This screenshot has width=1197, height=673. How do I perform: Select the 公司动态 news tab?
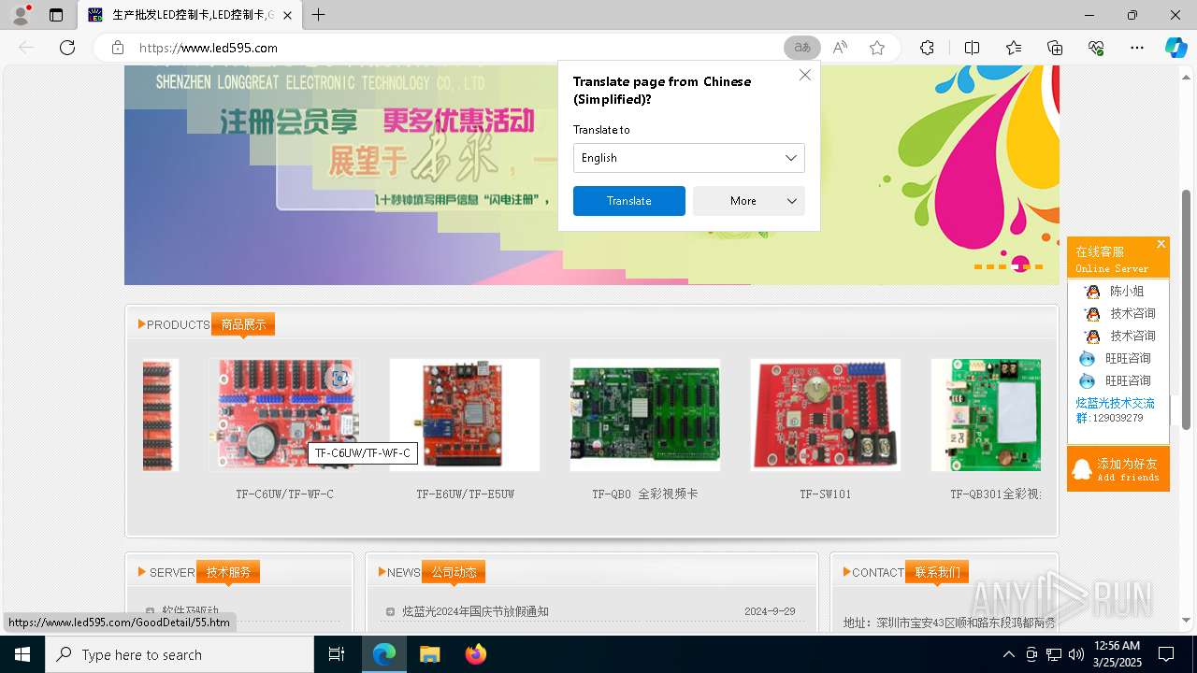click(x=454, y=572)
